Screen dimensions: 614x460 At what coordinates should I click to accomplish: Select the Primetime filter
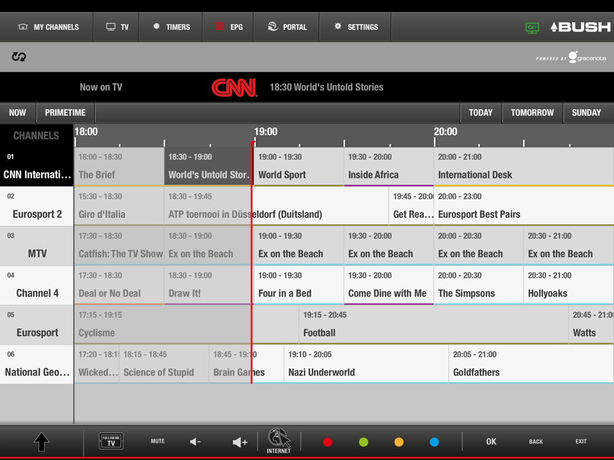pyautogui.click(x=65, y=113)
